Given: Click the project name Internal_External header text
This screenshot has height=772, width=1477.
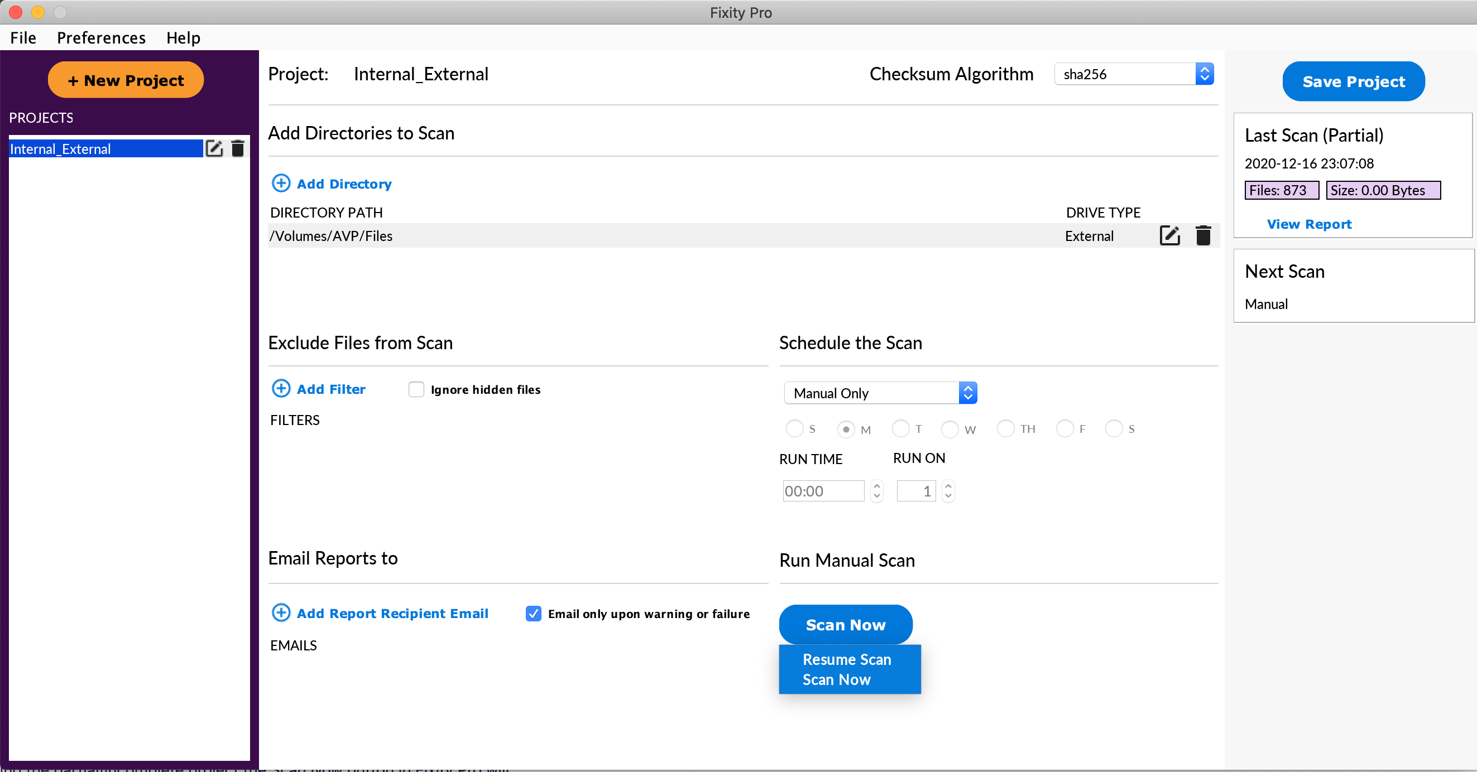Looking at the screenshot, I should pos(421,74).
